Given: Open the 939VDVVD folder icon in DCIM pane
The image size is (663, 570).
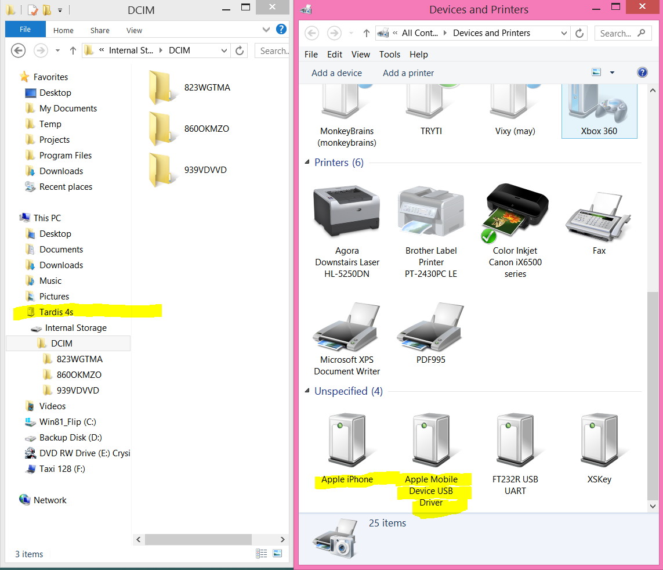Looking at the screenshot, I should (x=163, y=169).
